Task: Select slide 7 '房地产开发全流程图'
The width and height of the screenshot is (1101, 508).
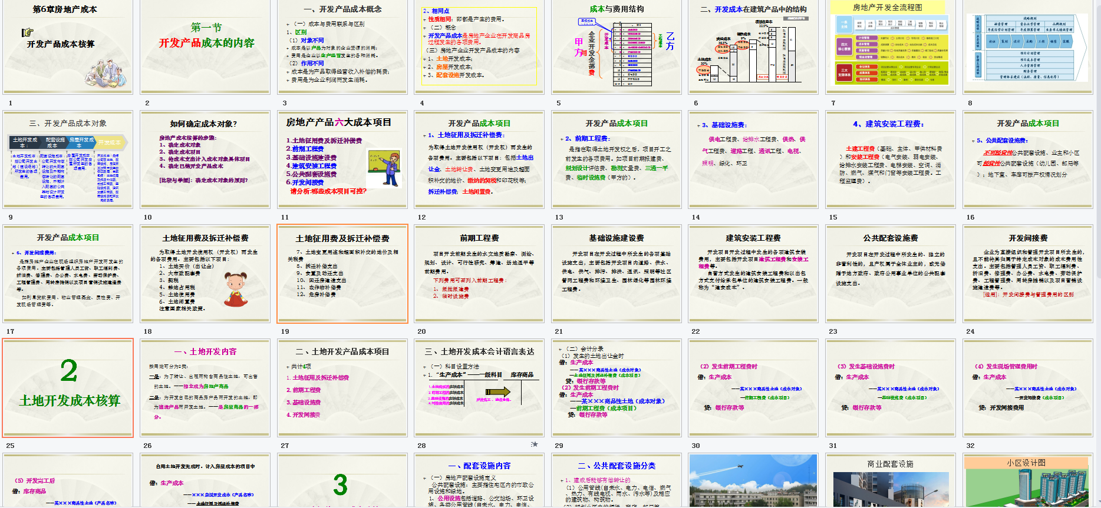Action: tap(891, 47)
